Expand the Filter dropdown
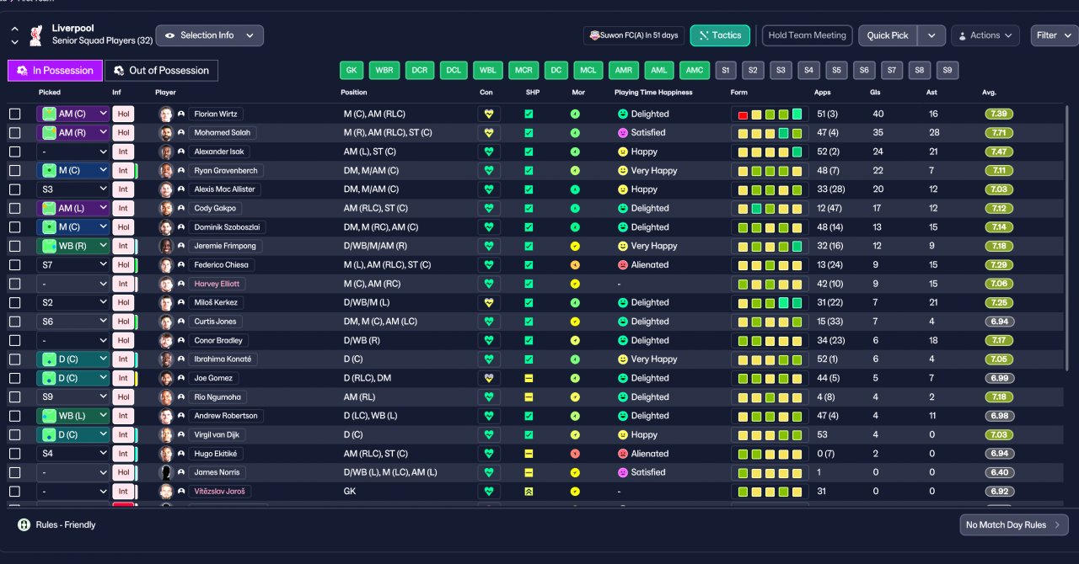Screen dimensions: 1079x564 point(1054,35)
